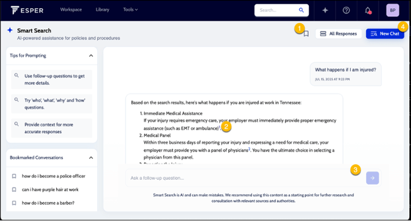
Task: Open the sparkle AI icon in header
Action: pos(325,10)
